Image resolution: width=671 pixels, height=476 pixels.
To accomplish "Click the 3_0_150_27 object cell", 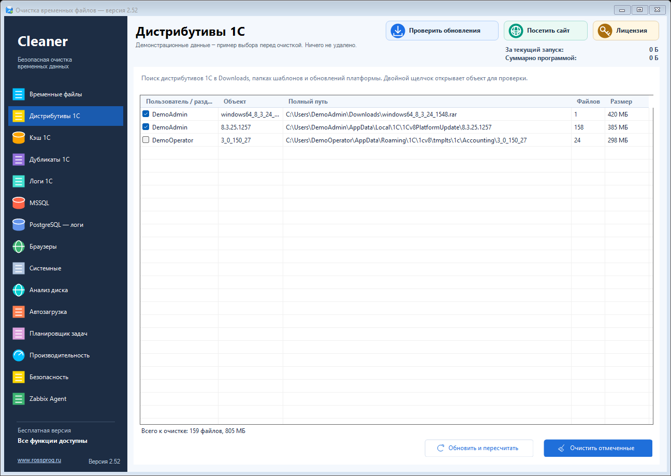I will point(251,140).
